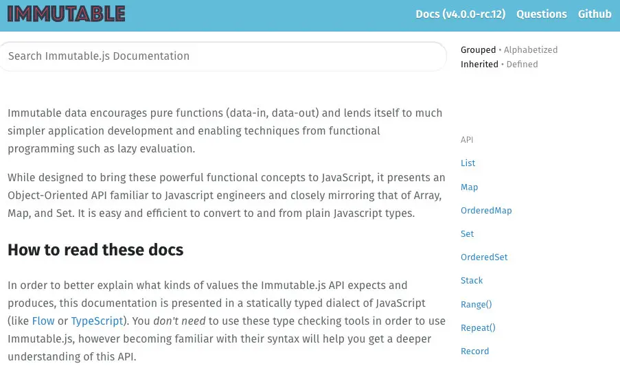Open the OrderedMap API entry
The width and height of the screenshot is (620, 370).
[486, 210]
